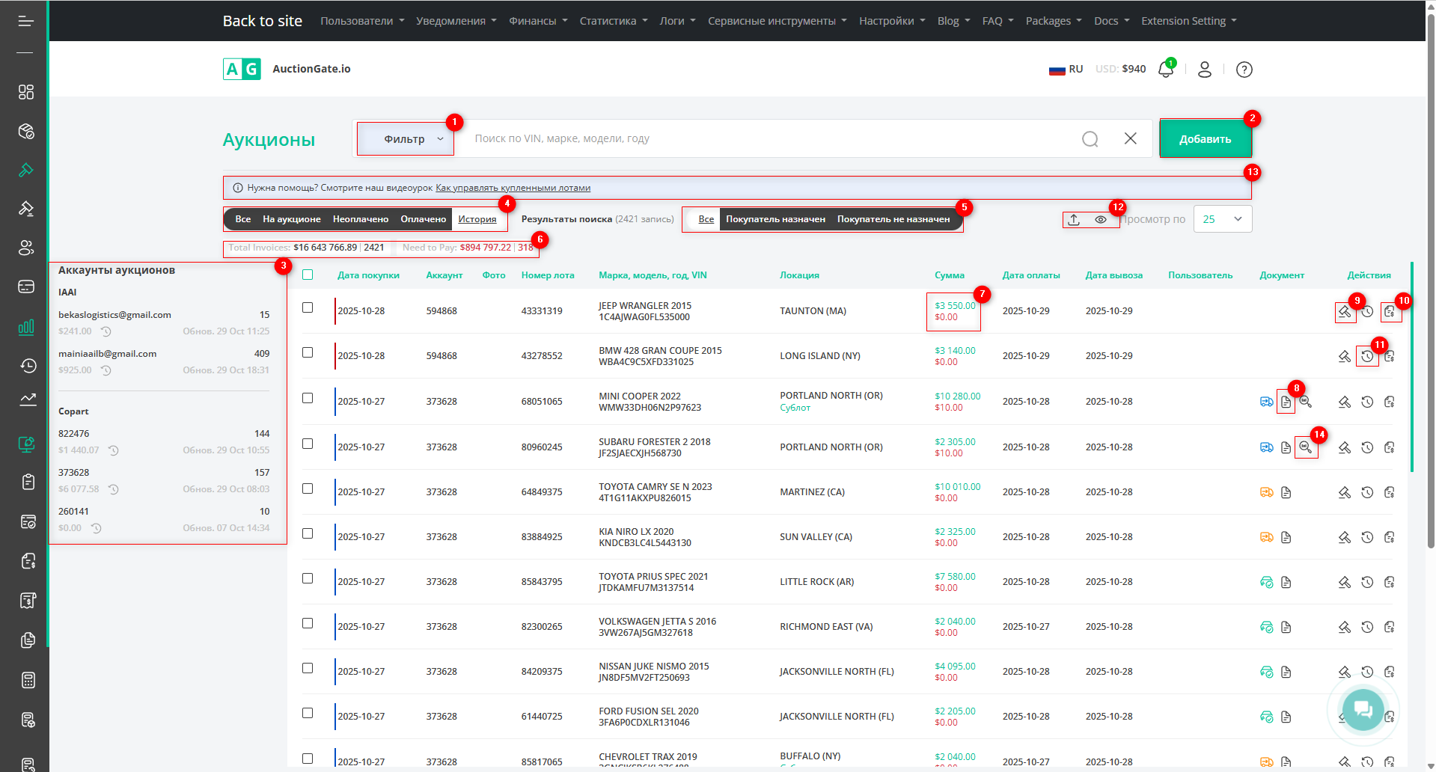
Task: Click hammer icon for Jeep Wrangler row
Action: click(x=1344, y=312)
